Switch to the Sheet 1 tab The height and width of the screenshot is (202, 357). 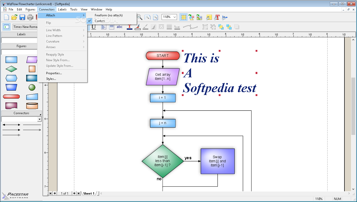click(89, 194)
